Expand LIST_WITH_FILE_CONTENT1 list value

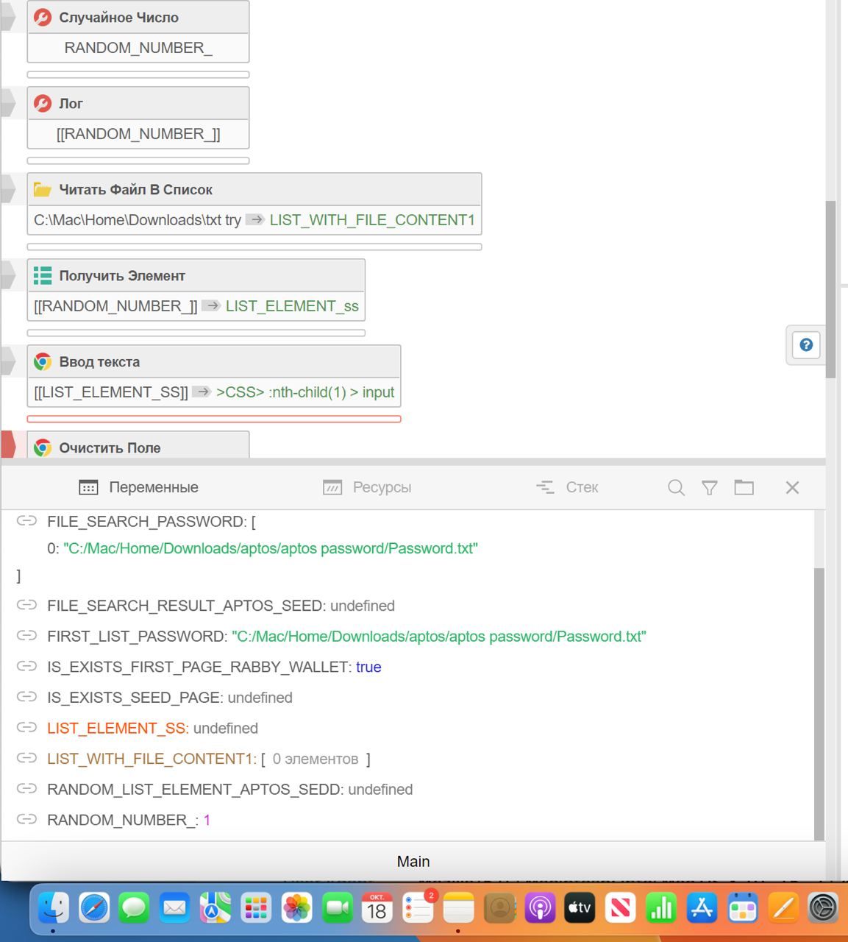click(x=315, y=759)
